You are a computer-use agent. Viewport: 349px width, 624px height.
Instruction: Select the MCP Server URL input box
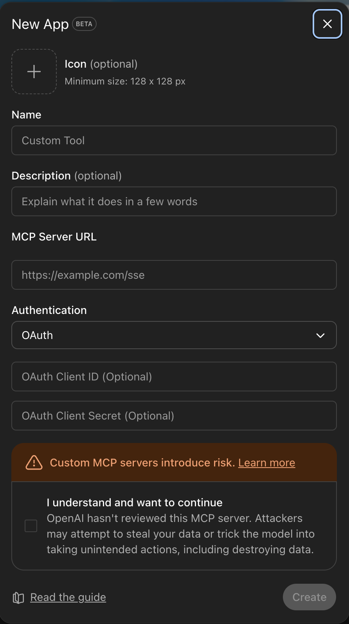(x=174, y=275)
